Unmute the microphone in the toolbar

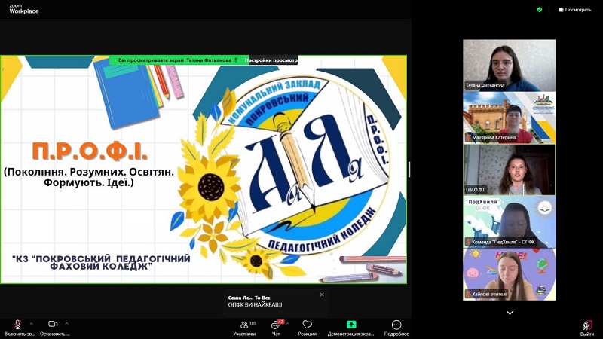pos(17,325)
